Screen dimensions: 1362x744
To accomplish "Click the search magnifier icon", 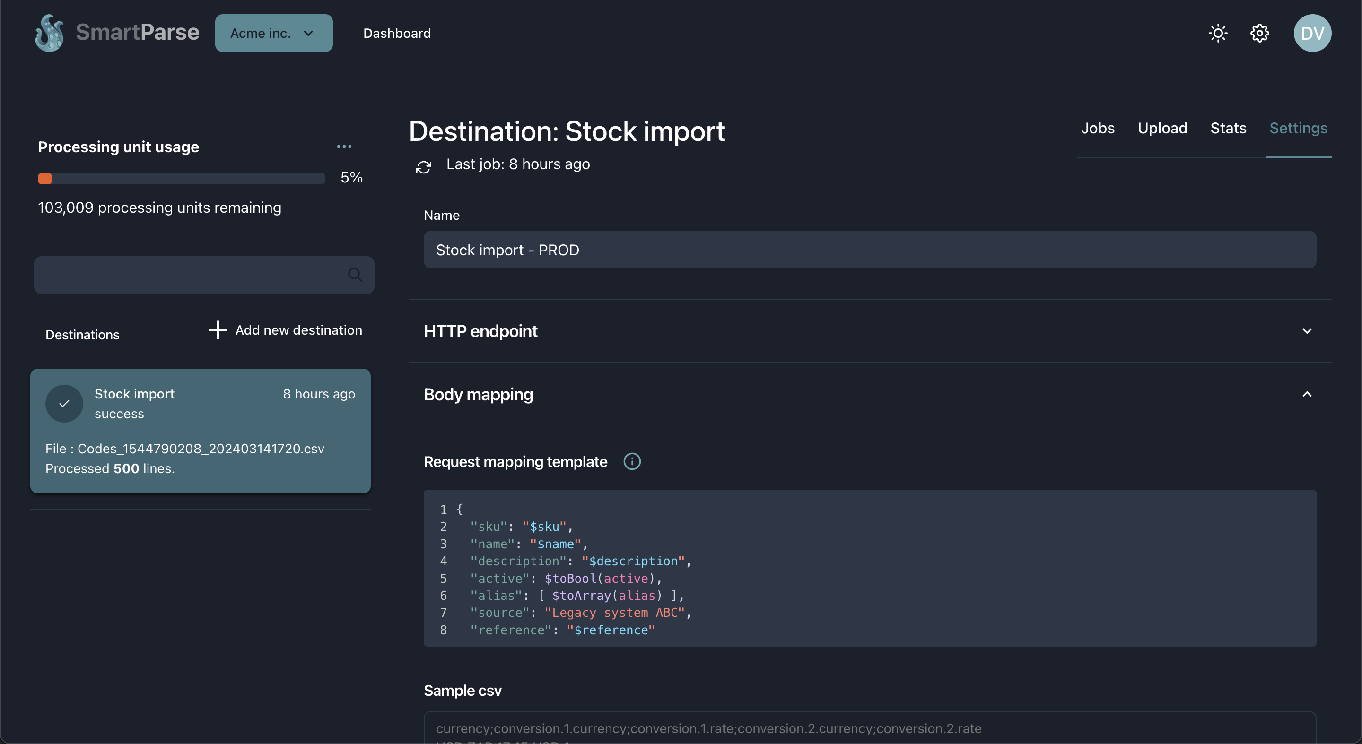I will pos(355,275).
